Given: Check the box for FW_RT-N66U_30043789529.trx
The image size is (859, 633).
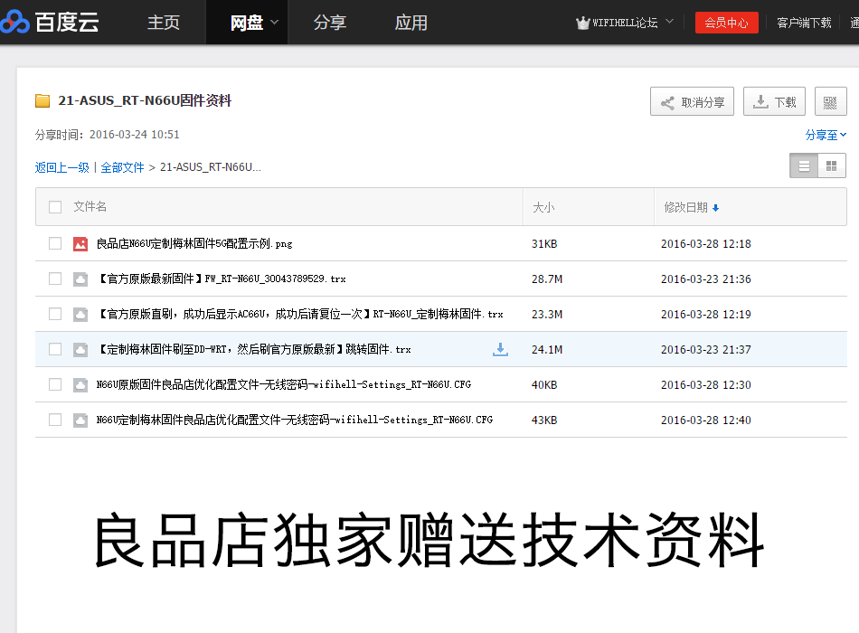Looking at the screenshot, I should click(55, 279).
